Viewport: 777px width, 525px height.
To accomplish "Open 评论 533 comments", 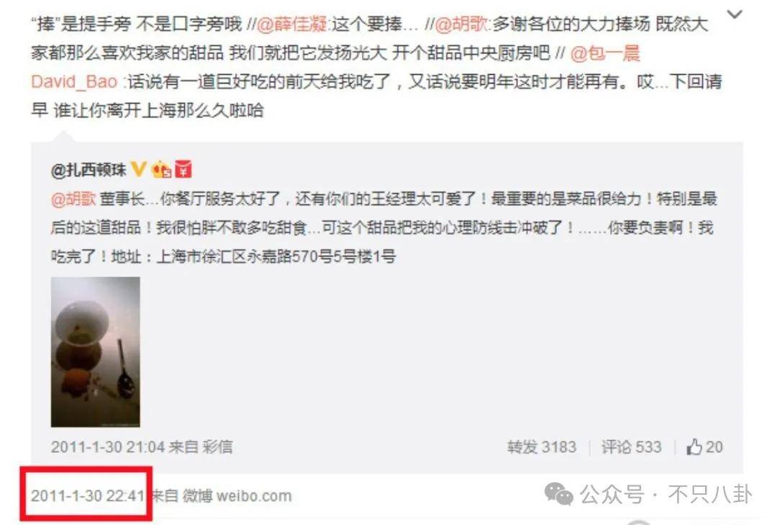I will point(632,447).
